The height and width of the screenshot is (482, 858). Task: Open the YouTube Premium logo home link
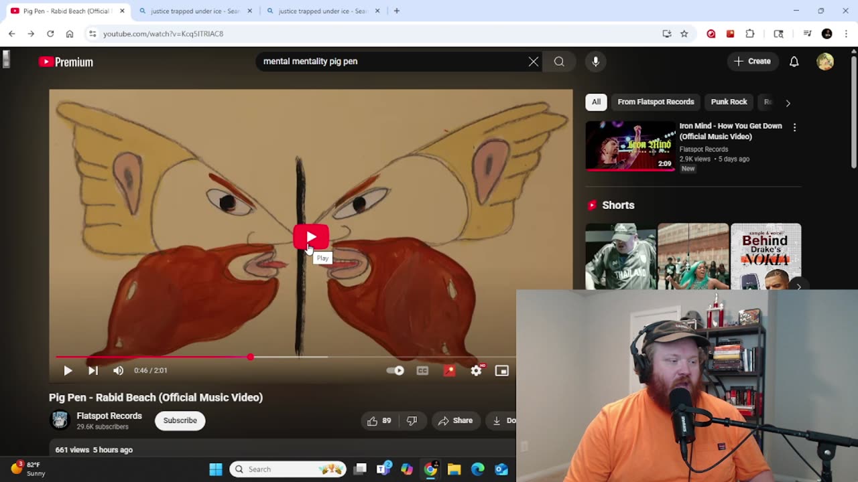coord(66,62)
